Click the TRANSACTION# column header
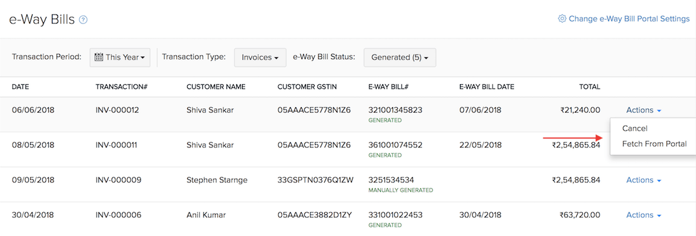696x236 pixels. (121, 87)
